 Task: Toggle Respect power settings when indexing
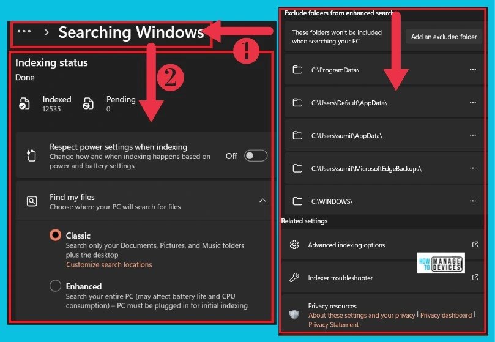pos(256,155)
